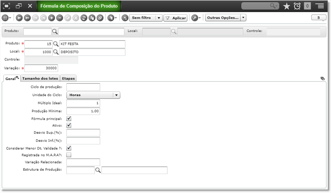331x193 pixels.
Task: Click the previous record arrow icon
Action: [x=27, y=18]
